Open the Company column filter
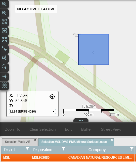Screen dimensions: 136x162 pos(132,149)
